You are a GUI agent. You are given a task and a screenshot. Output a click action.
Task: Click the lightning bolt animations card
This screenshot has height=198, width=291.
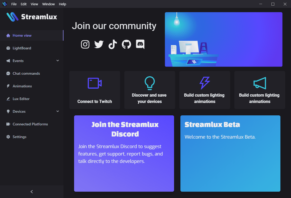coord(205,90)
